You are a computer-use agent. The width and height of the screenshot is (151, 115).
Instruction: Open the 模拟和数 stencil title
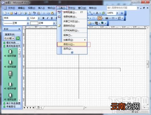point(12,43)
